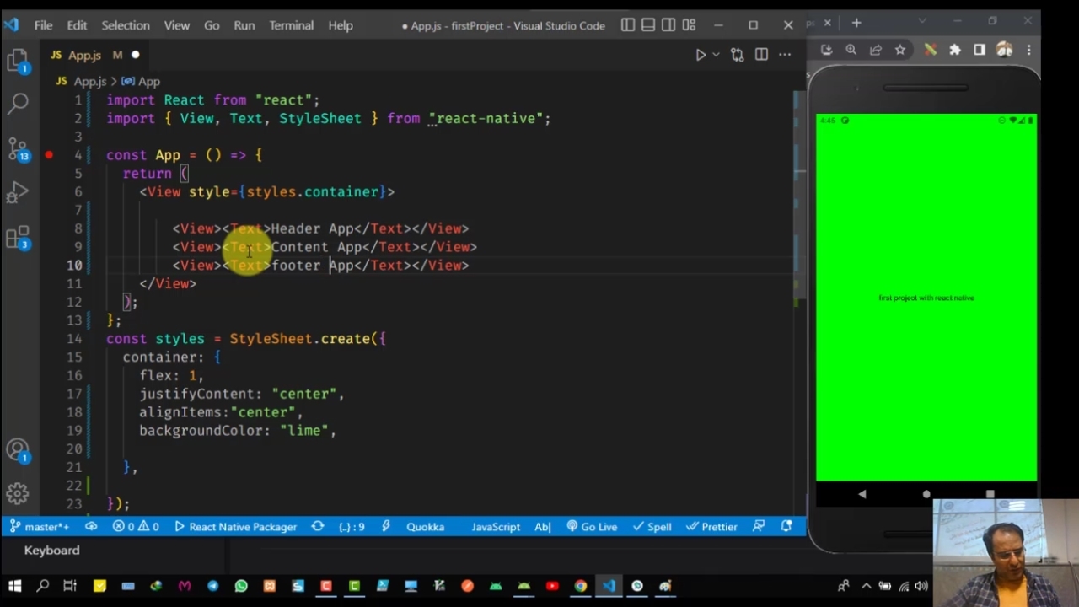The width and height of the screenshot is (1079, 607).
Task: Open the More Actions ellipsis menu
Action: click(785, 55)
